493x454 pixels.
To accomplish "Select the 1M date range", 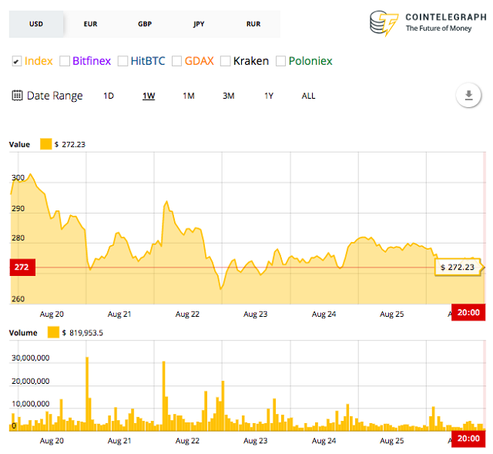I will [189, 96].
